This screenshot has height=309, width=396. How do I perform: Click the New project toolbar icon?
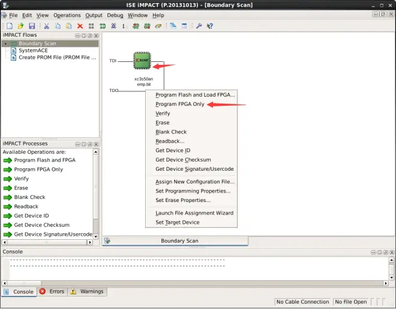[x=10, y=26]
